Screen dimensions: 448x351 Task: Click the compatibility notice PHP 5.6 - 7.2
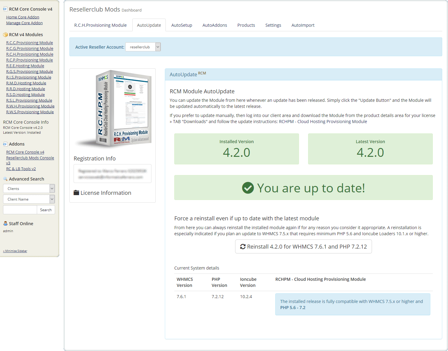pos(353,304)
